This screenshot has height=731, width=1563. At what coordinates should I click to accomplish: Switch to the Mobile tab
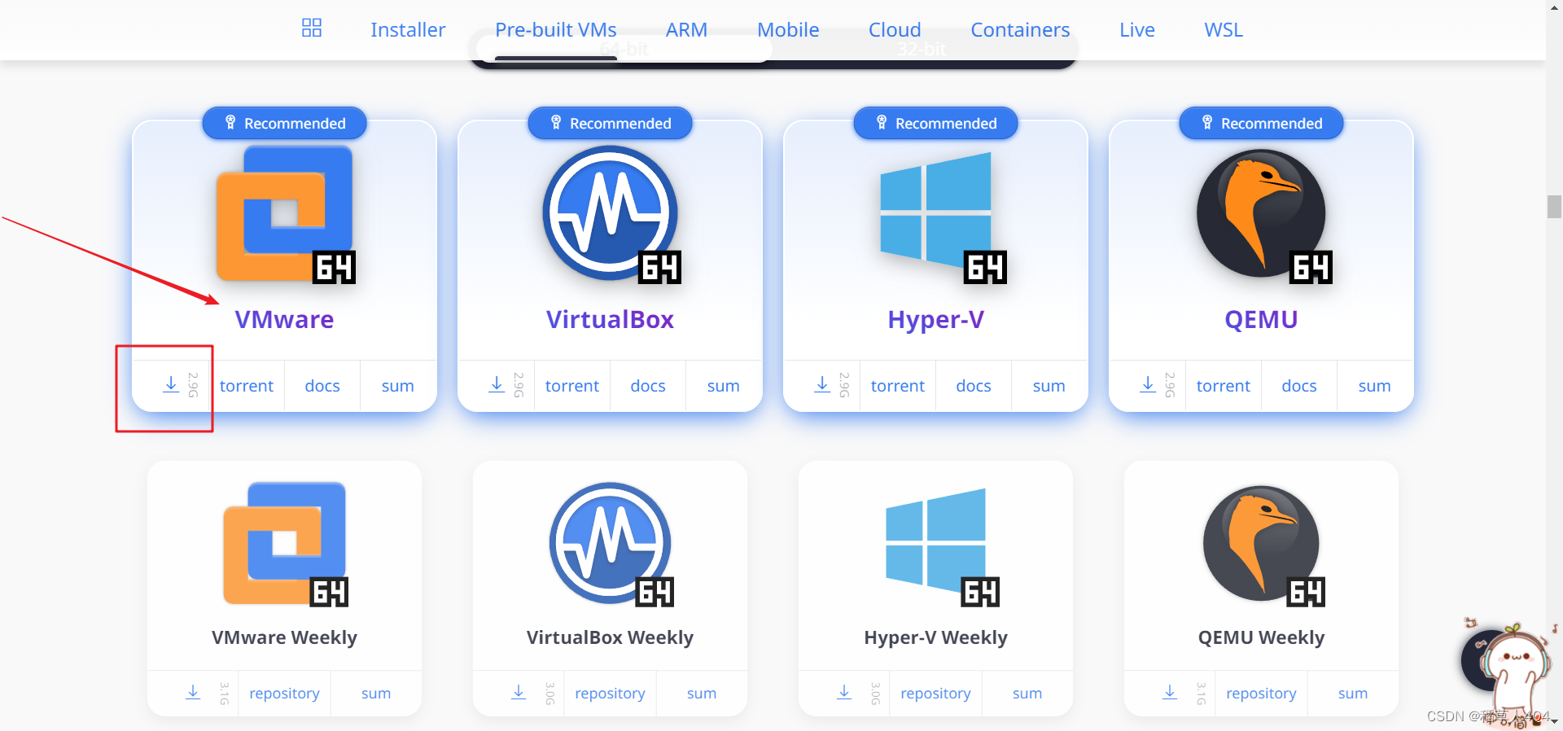(788, 30)
